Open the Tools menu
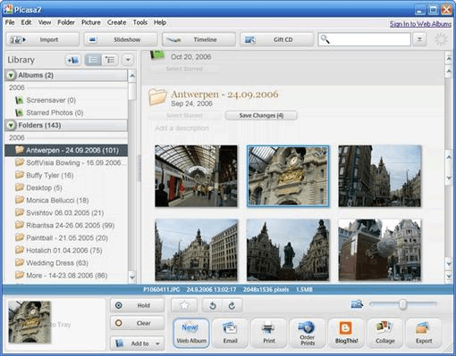Image resolution: width=456 pixels, height=356 pixels. coord(140,22)
